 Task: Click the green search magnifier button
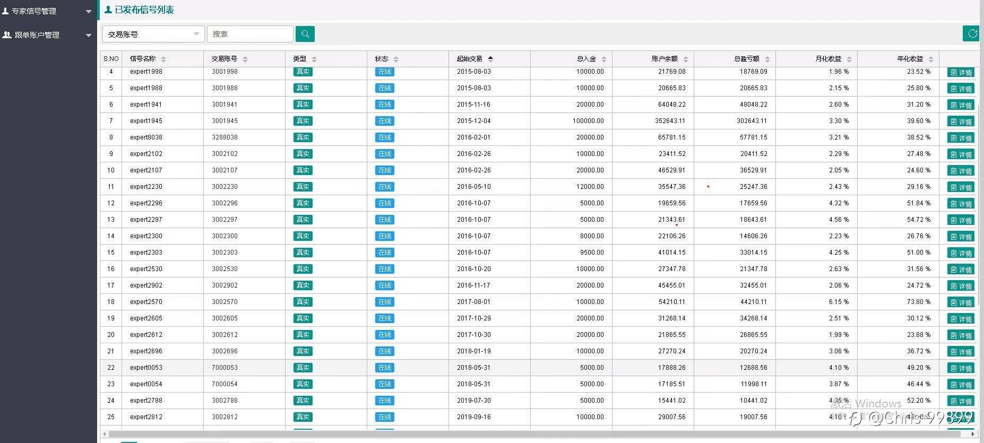point(305,34)
